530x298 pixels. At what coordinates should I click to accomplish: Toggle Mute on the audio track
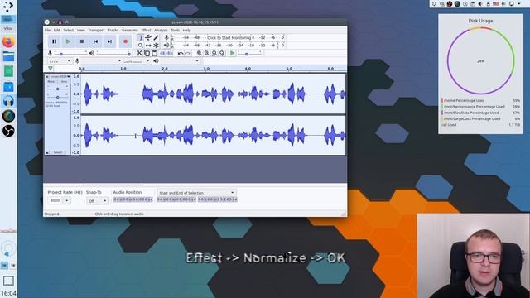coord(51,81)
